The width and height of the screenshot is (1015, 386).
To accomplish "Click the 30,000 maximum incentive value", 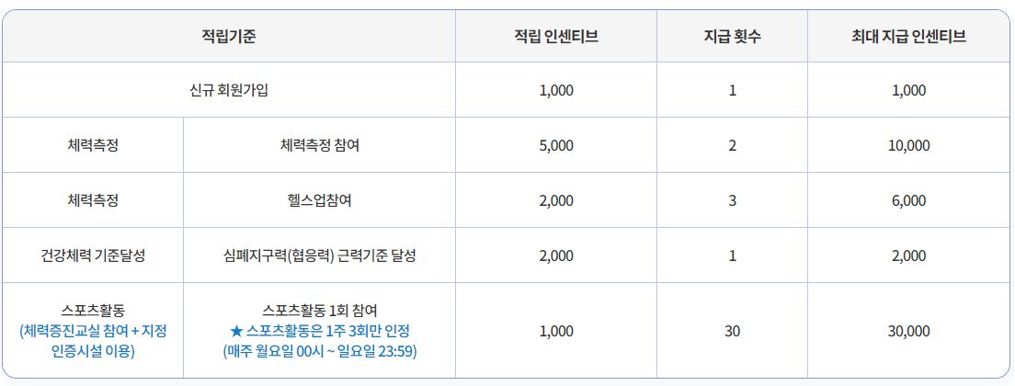I will point(909,332).
